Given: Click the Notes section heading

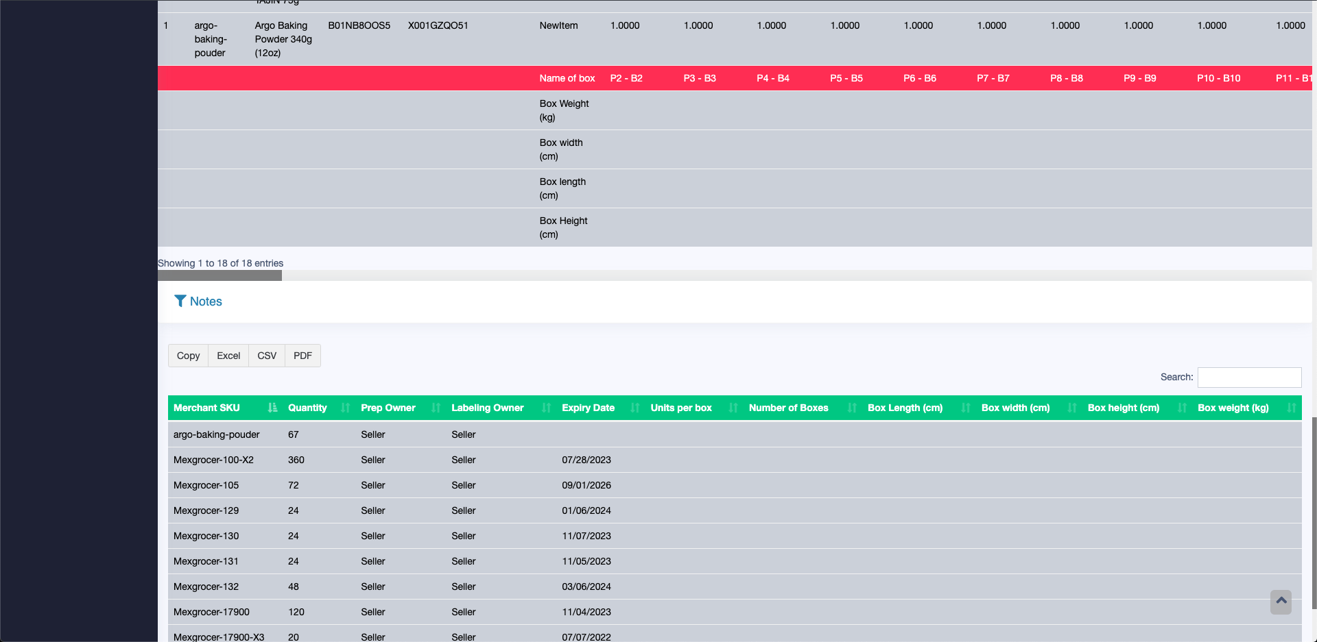Looking at the screenshot, I should (206, 301).
